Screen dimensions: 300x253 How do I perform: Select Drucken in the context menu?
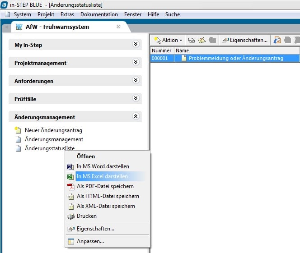86,216
